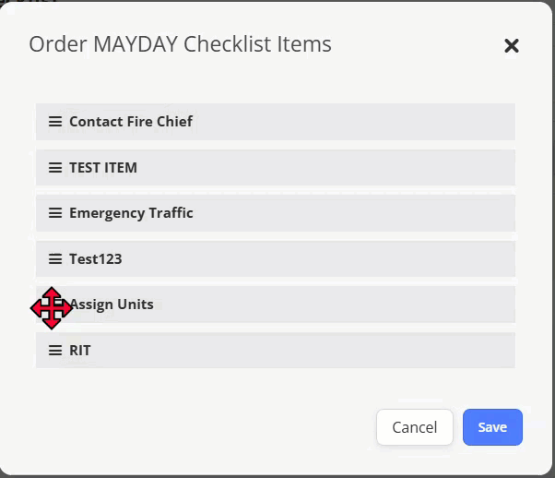
Task: Select the RIT checklist row
Action: point(276,351)
